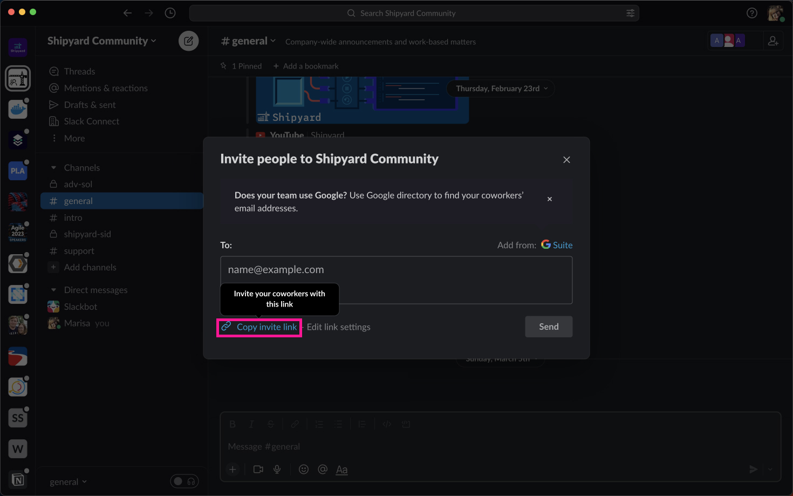Toggle strikethrough in message composer
Image resolution: width=793 pixels, height=496 pixels.
point(271,424)
